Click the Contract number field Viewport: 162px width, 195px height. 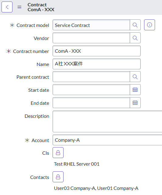click(97, 51)
